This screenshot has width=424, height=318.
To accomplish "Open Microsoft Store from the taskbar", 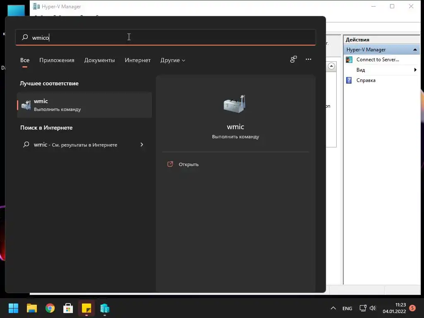I will click(68, 308).
